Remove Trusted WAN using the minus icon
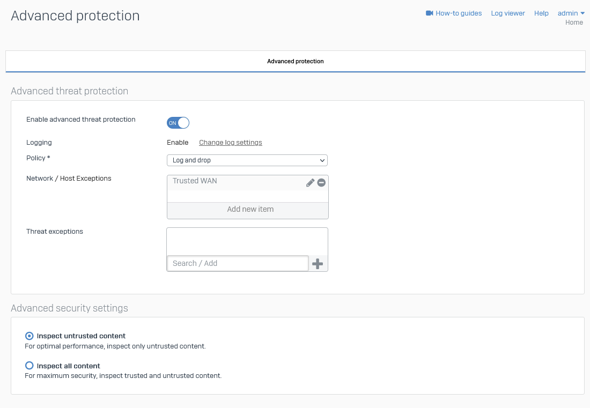This screenshot has width=590, height=408. pyautogui.click(x=321, y=183)
